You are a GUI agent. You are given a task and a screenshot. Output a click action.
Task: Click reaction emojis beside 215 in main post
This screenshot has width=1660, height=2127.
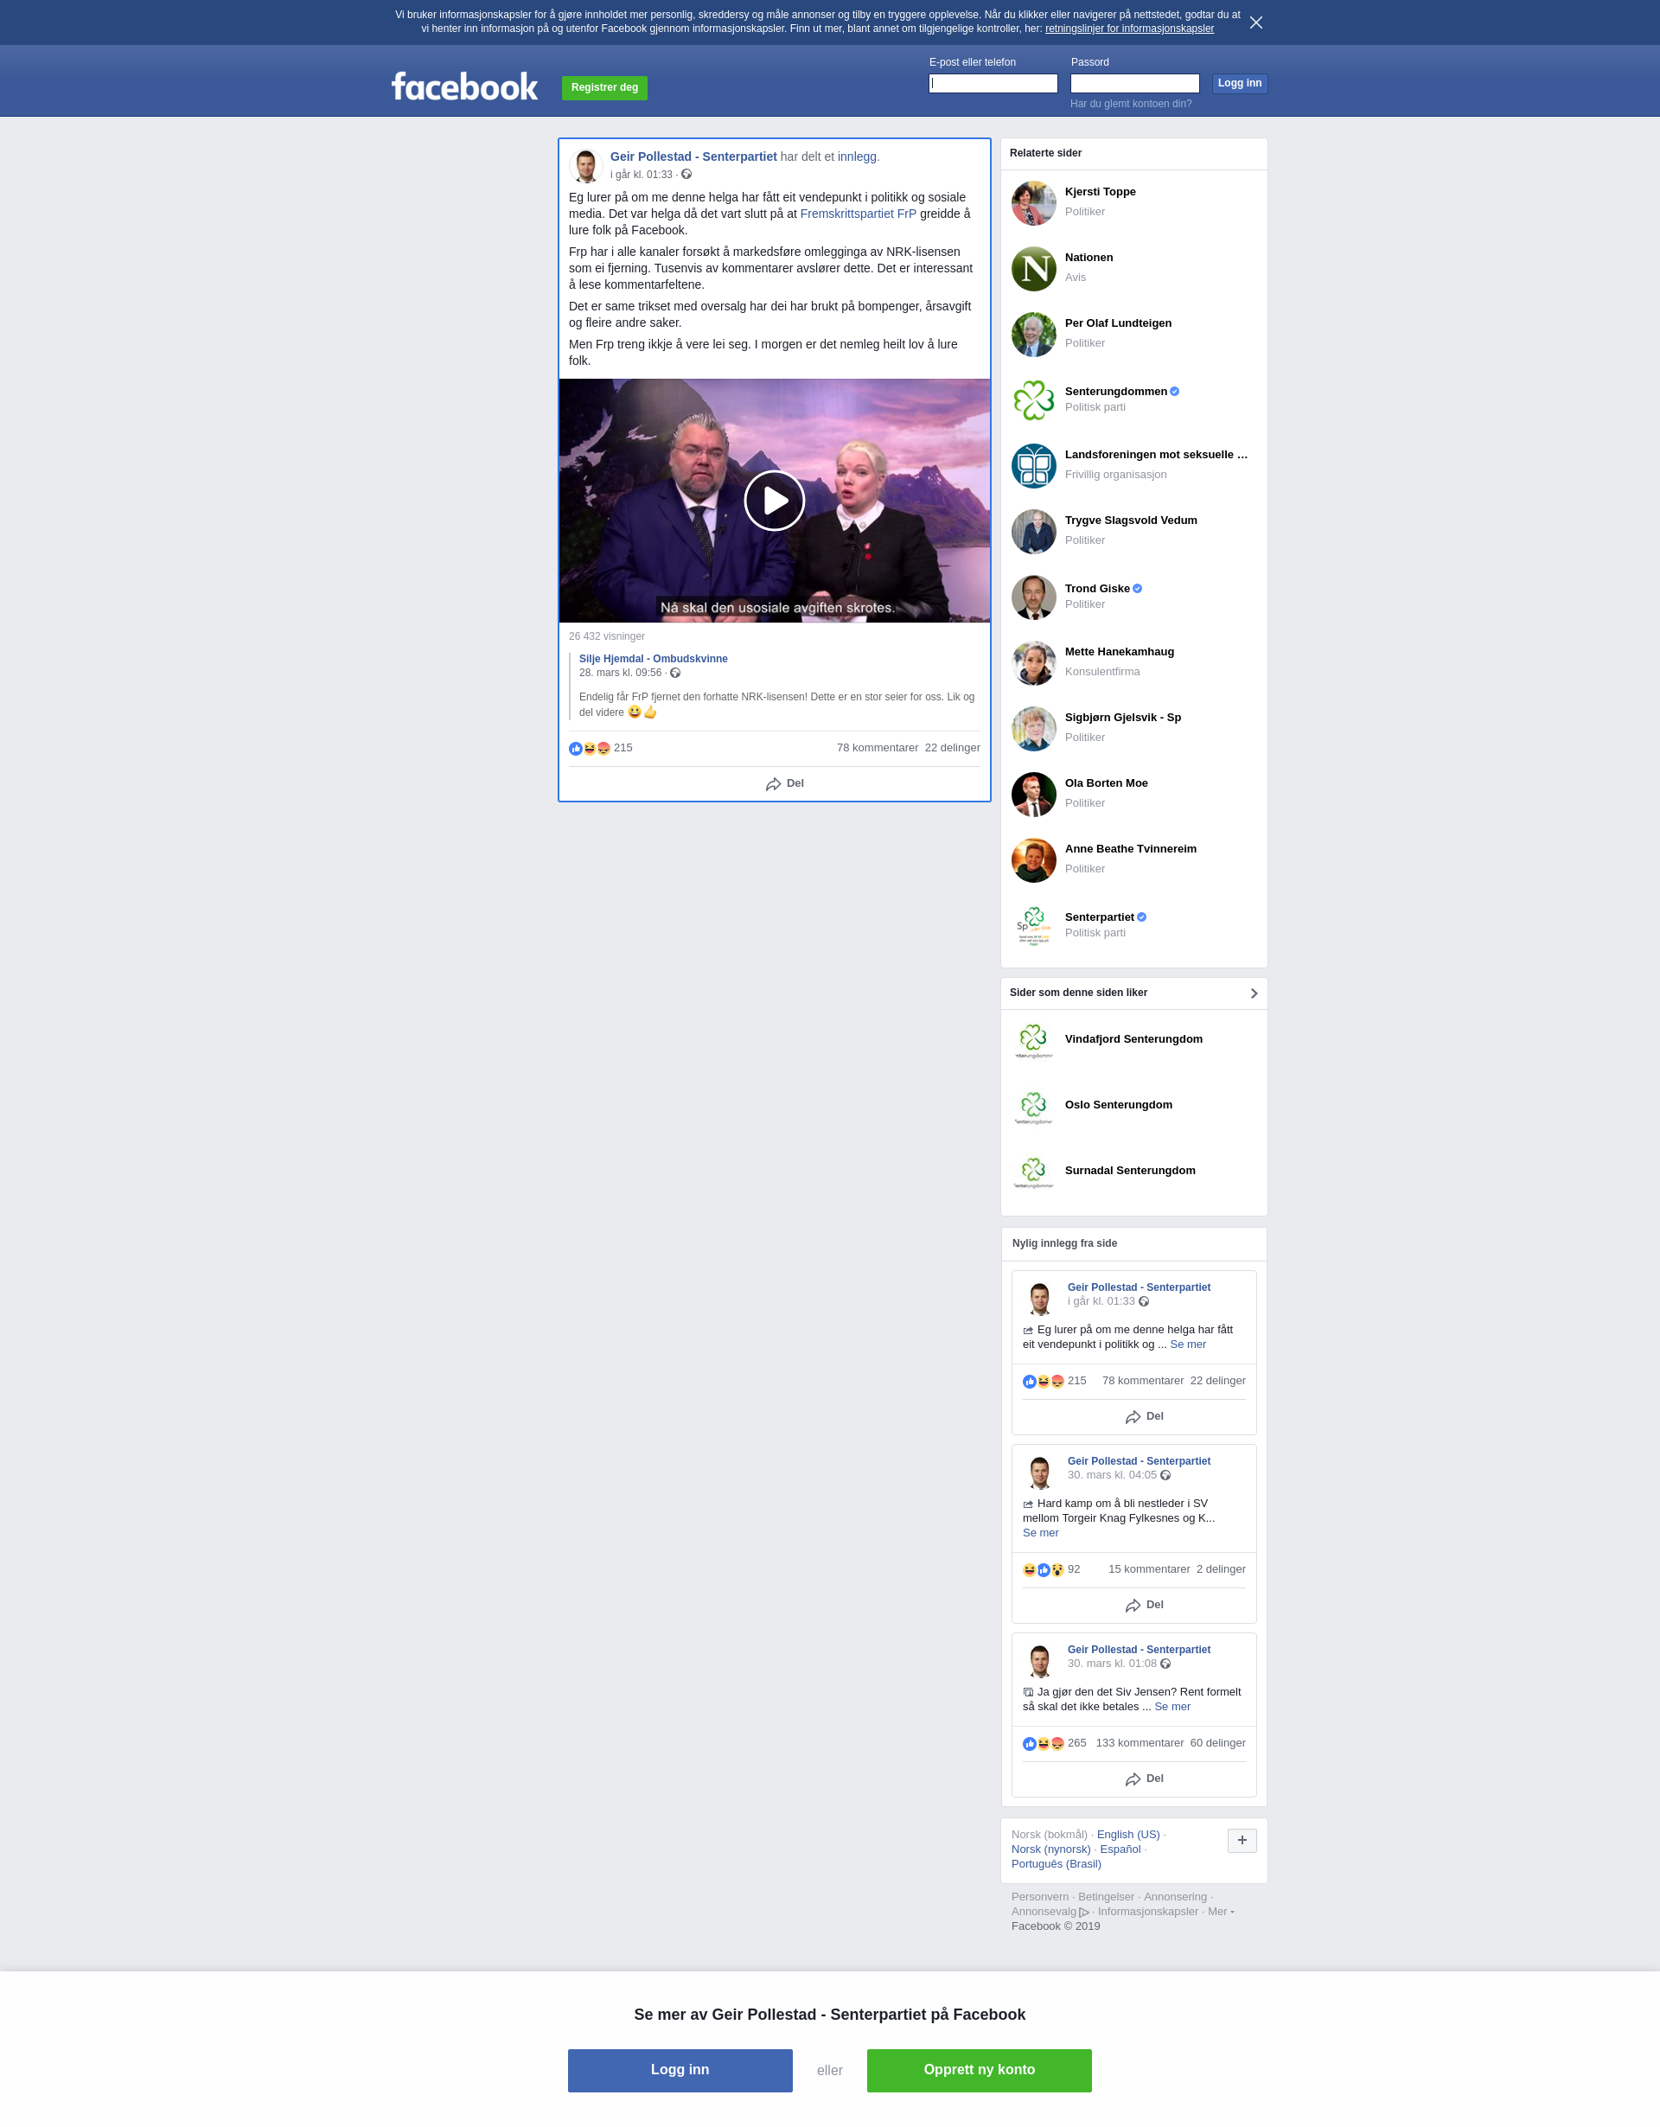coord(590,748)
